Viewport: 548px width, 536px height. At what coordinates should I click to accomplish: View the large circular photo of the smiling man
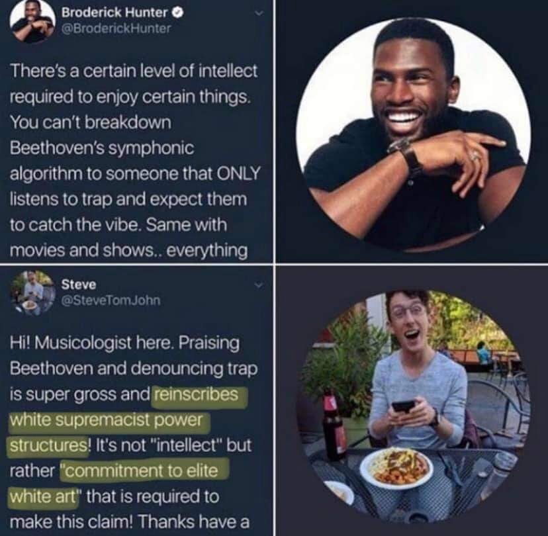point(413,134)
